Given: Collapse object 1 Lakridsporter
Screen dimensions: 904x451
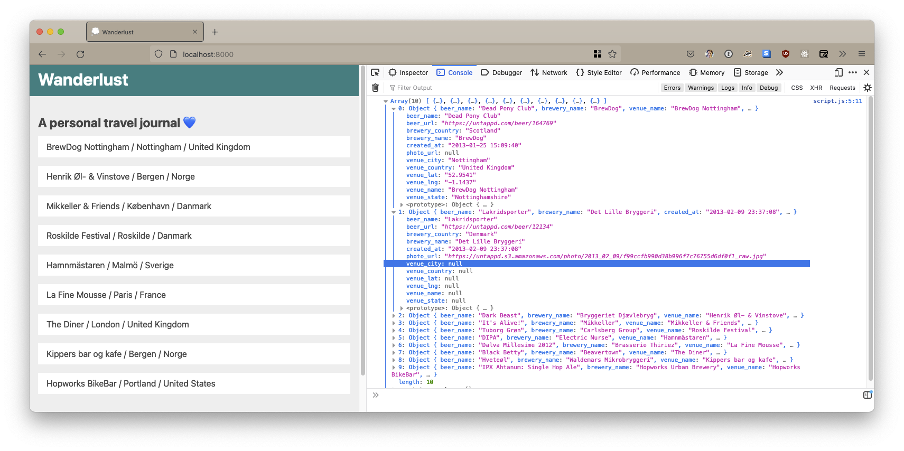Looking at the screenshot, I should [x=394, y=212].
